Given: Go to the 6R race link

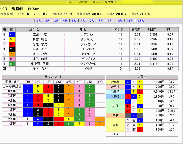Looking at the screenshot, I should (83, 21).
